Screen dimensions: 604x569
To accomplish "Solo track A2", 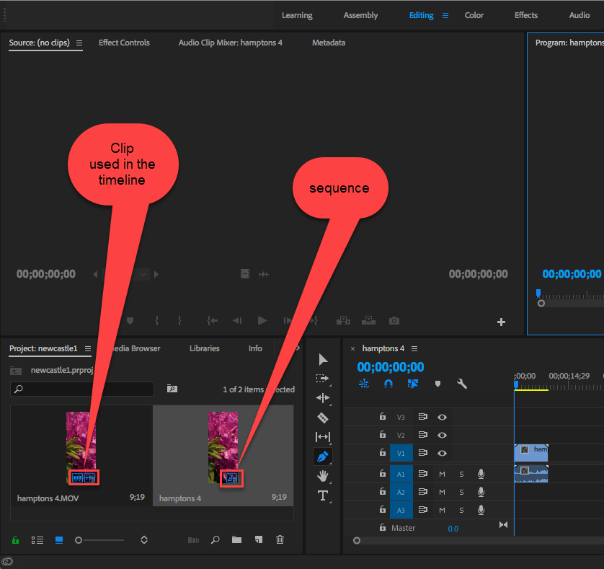I will pyautogui.click(x=461, y=493).
